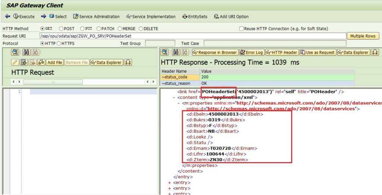Go back with the blue left arrow
382x195 pixels.
click(x=7, y=16)
